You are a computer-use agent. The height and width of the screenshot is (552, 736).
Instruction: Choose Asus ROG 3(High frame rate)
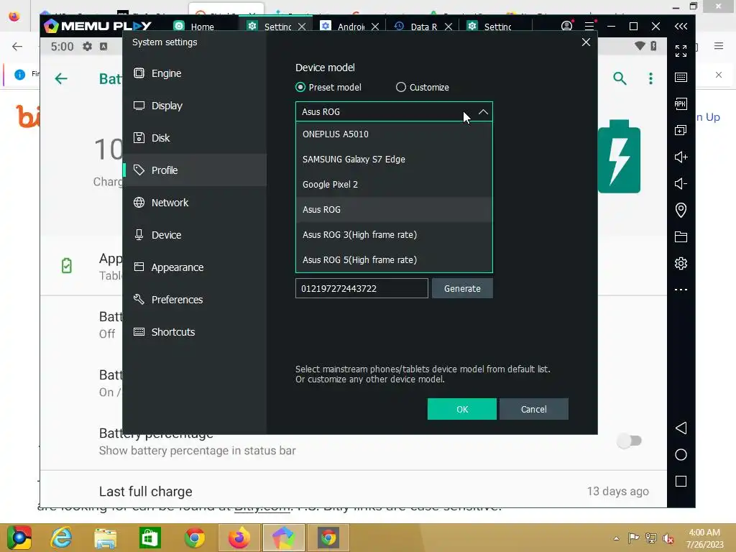[x=394, y=235]
